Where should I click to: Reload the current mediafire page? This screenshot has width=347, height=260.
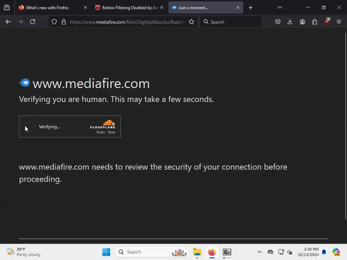pos(33,22)
